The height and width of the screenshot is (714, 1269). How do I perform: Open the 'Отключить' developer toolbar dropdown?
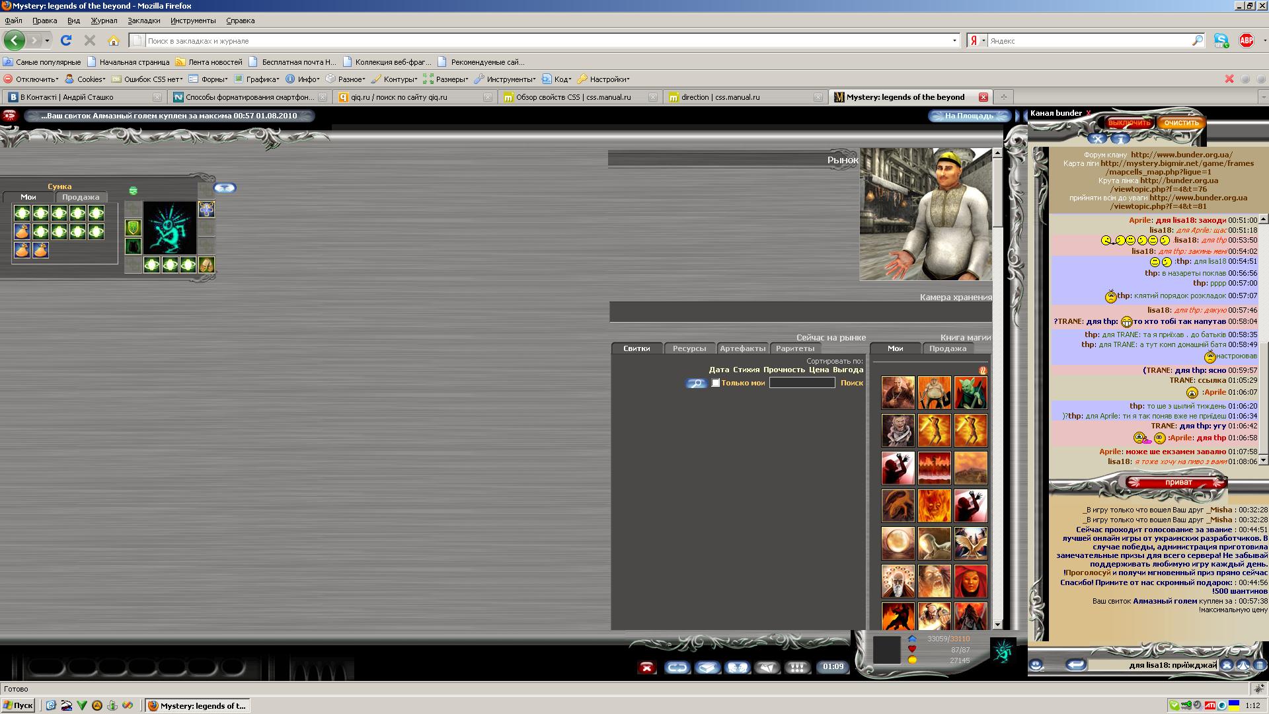pos(32,79)
